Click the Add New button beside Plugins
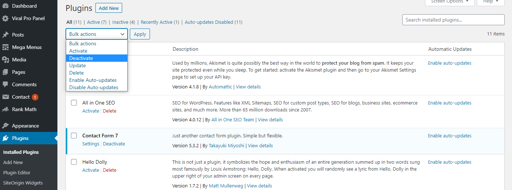Screen dimensions: 512x190 109,8
